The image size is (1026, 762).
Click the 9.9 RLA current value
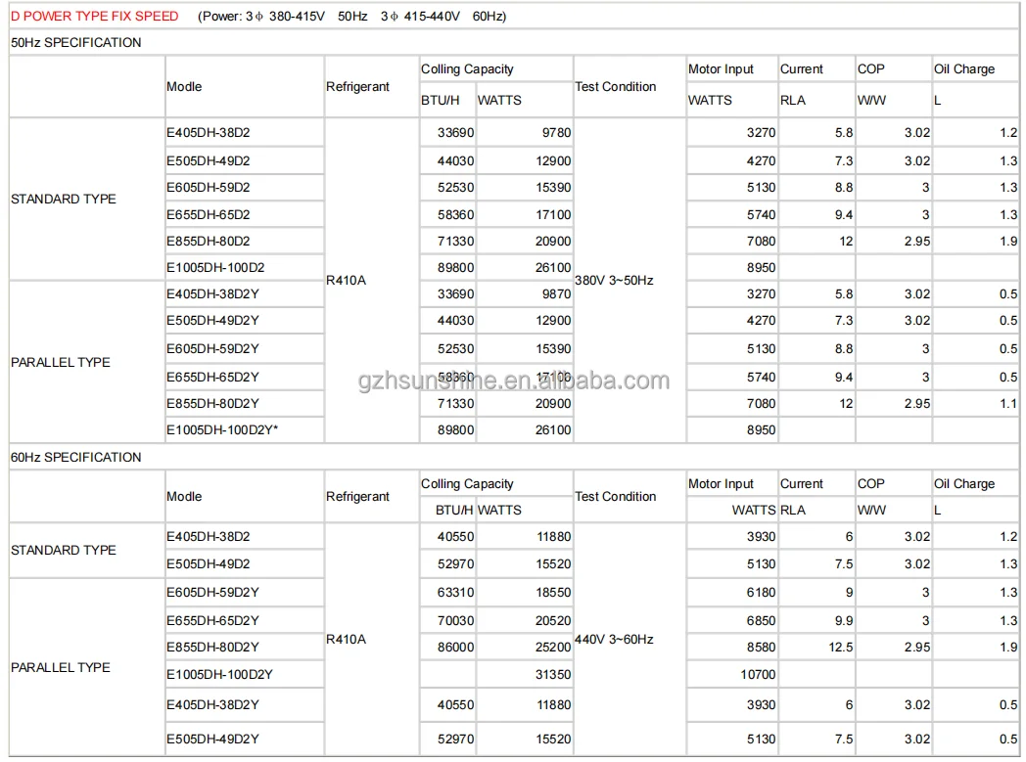tap(843, 621)
